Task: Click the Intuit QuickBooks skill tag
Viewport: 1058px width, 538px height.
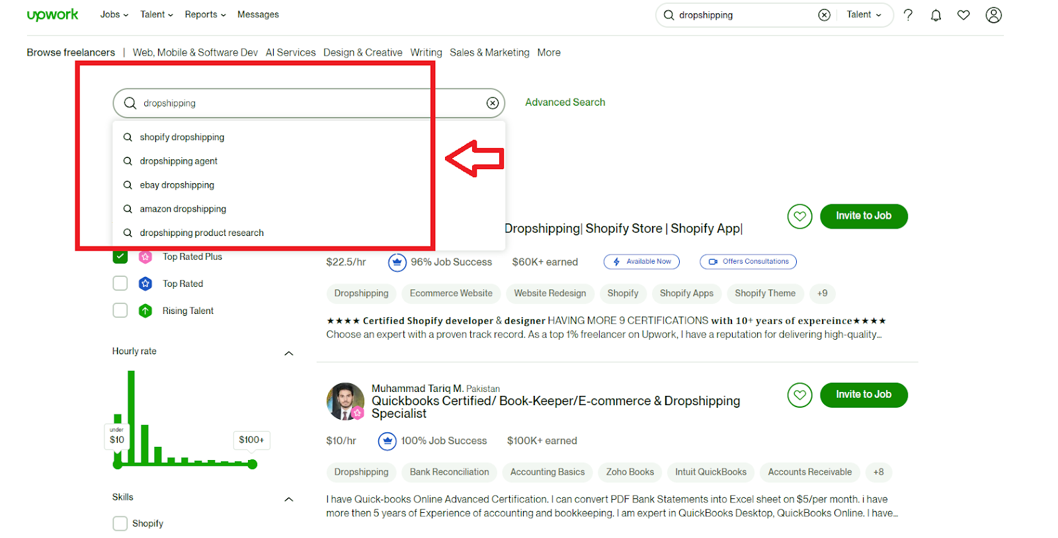Action: [711, 472]
